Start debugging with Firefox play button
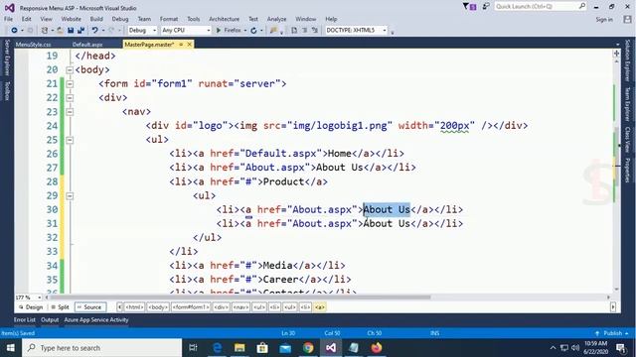This screenshot has height=357, width=636. (x=219, y=31)
